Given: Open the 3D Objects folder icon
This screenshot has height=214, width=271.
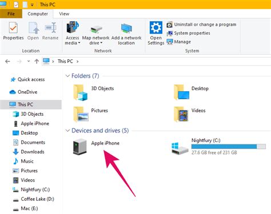Looking at the screenshot, I should point(81,92).
